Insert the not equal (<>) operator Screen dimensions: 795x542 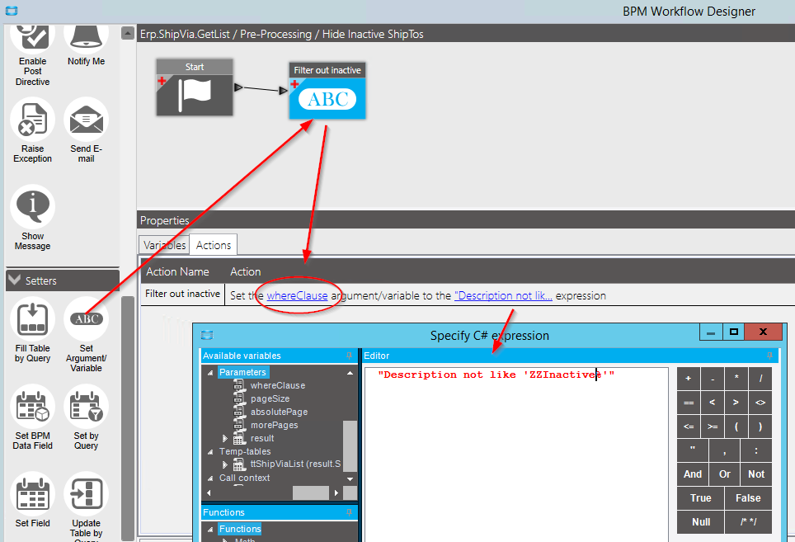click(760, 403)
